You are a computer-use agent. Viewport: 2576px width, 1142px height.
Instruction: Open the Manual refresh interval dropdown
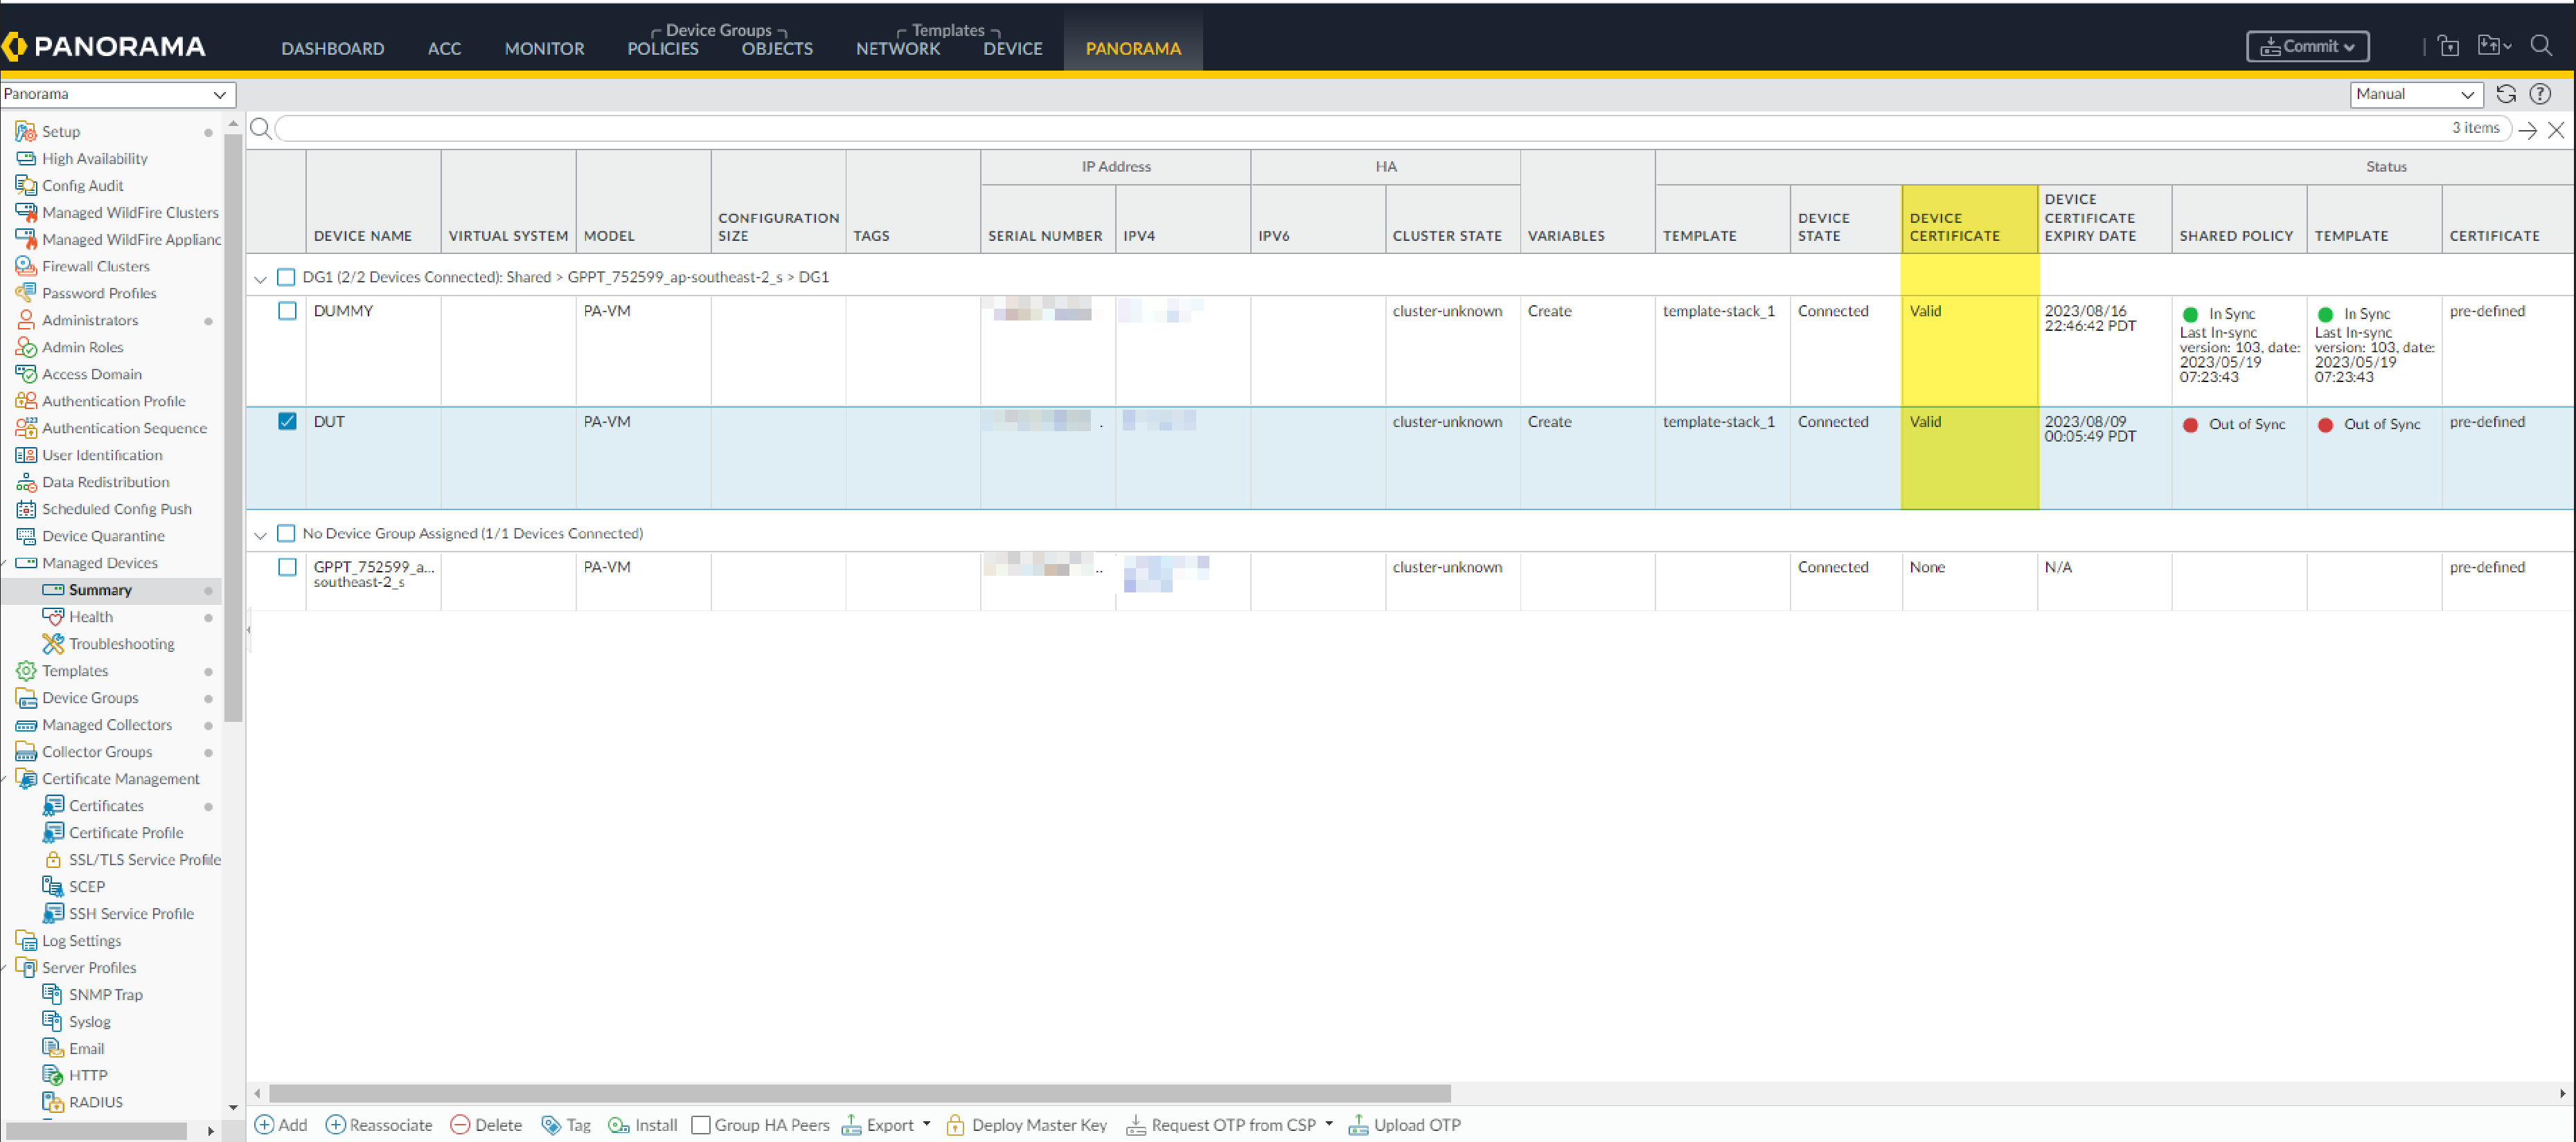pyautogui.click(x=2414, y=94)
